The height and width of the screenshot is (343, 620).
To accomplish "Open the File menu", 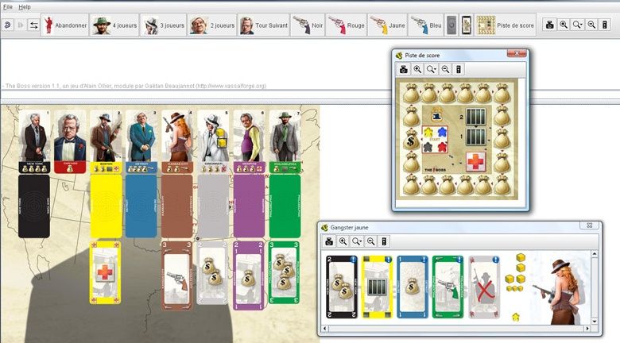I will [8, 6].
